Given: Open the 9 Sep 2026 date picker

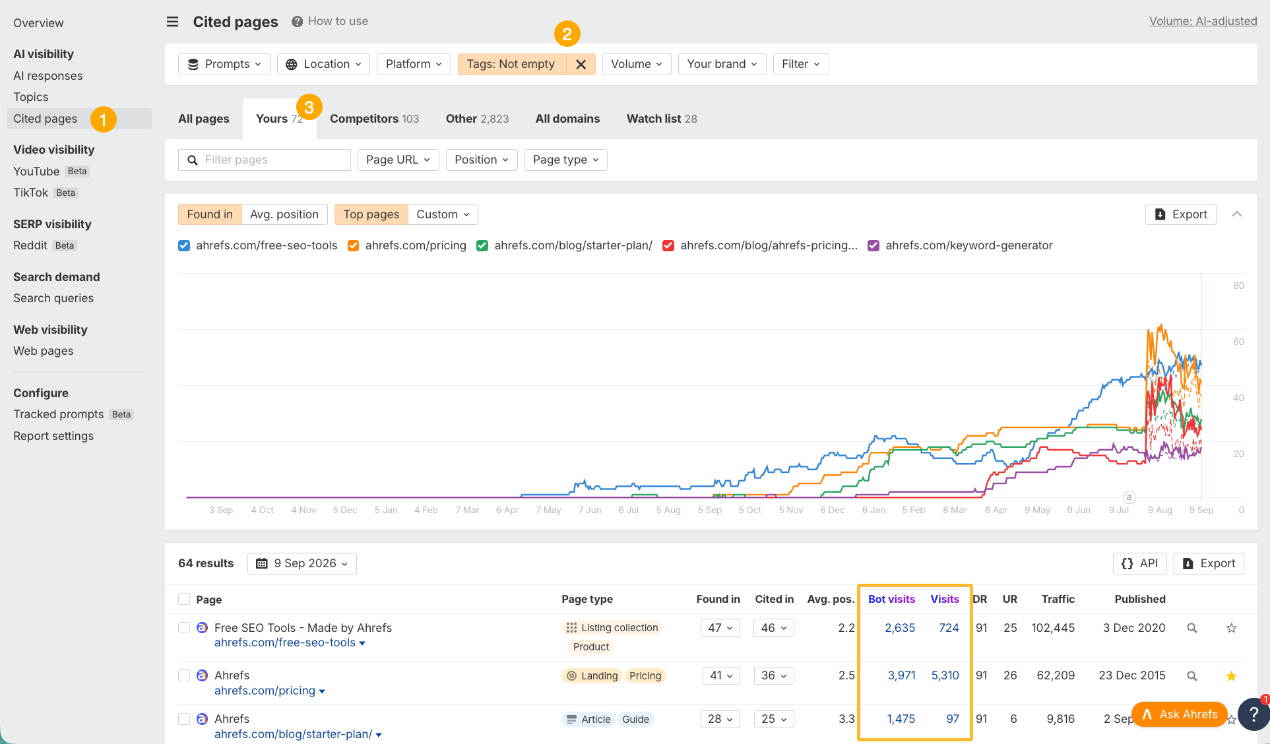Looking at the screenshot, I should (302, 563).
